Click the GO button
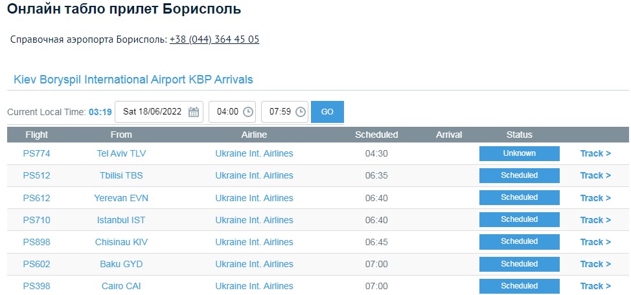This screenshot has height=295, width=631. [327, 112]
